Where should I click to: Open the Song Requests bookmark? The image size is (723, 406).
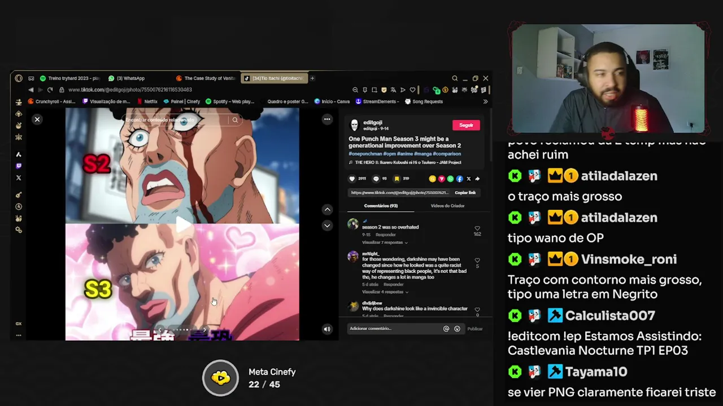click(x=424, y=101)
